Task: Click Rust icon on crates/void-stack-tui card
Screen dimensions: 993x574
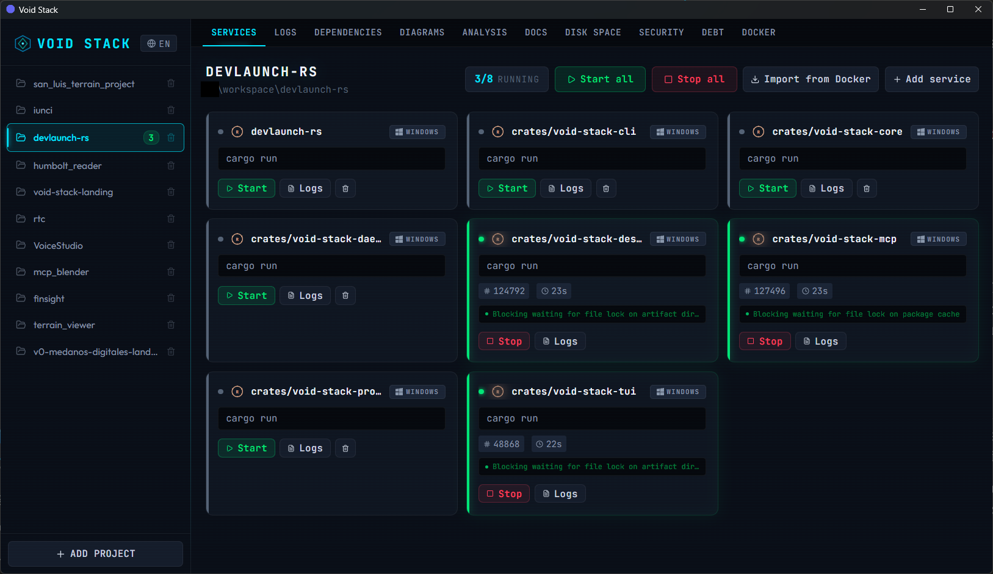Action: pos(498,392)
